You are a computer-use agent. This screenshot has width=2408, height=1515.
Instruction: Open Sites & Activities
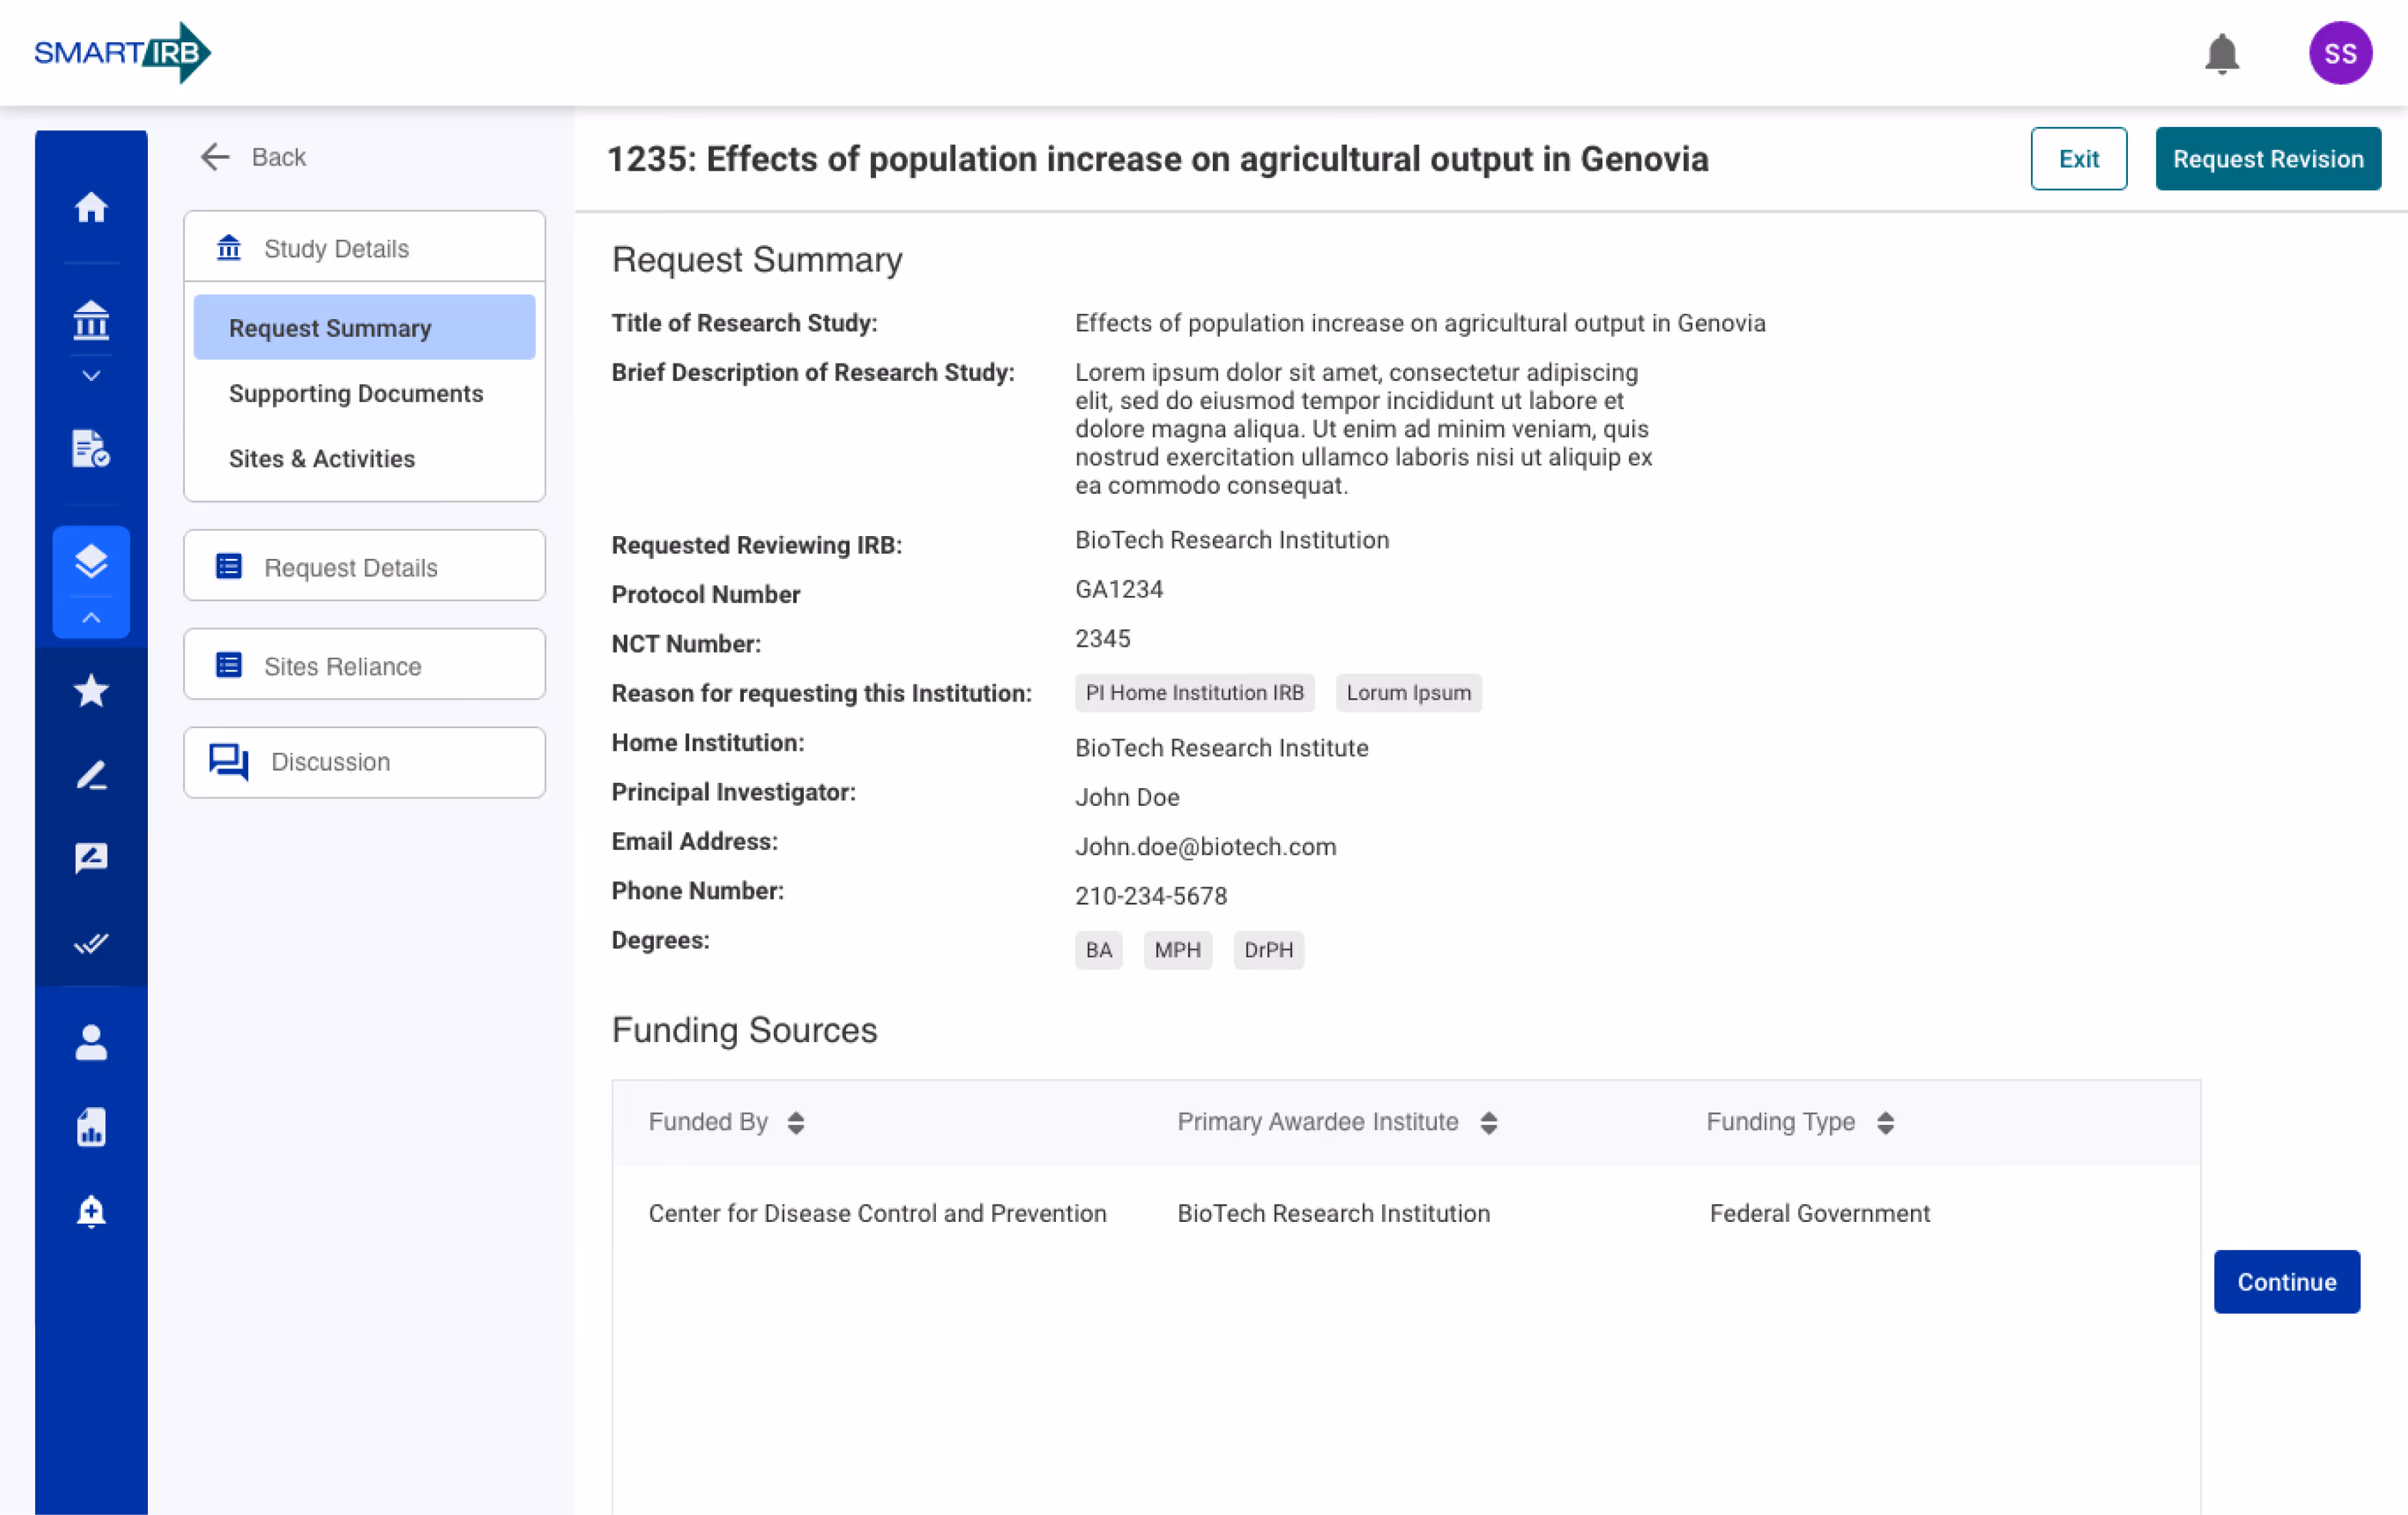321,458
